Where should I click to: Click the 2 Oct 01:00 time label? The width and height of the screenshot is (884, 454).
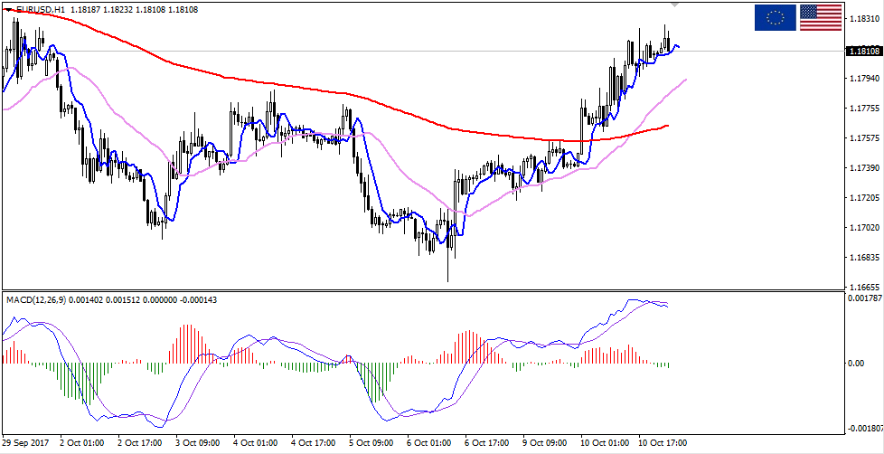(80, 443)
